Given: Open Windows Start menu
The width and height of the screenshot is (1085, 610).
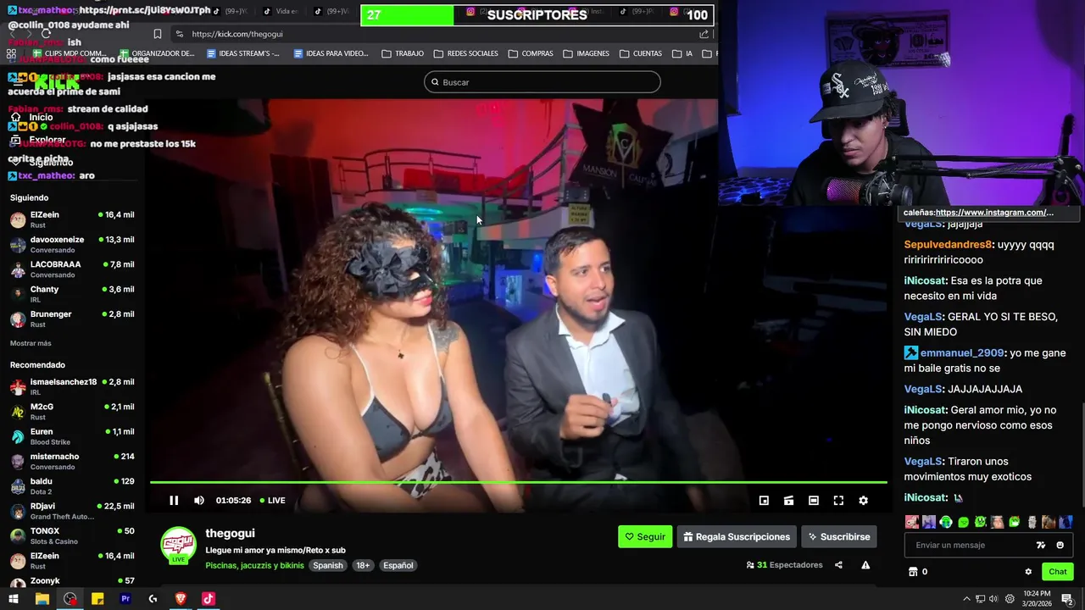Looking at the screenshot, I should [13, 599].
